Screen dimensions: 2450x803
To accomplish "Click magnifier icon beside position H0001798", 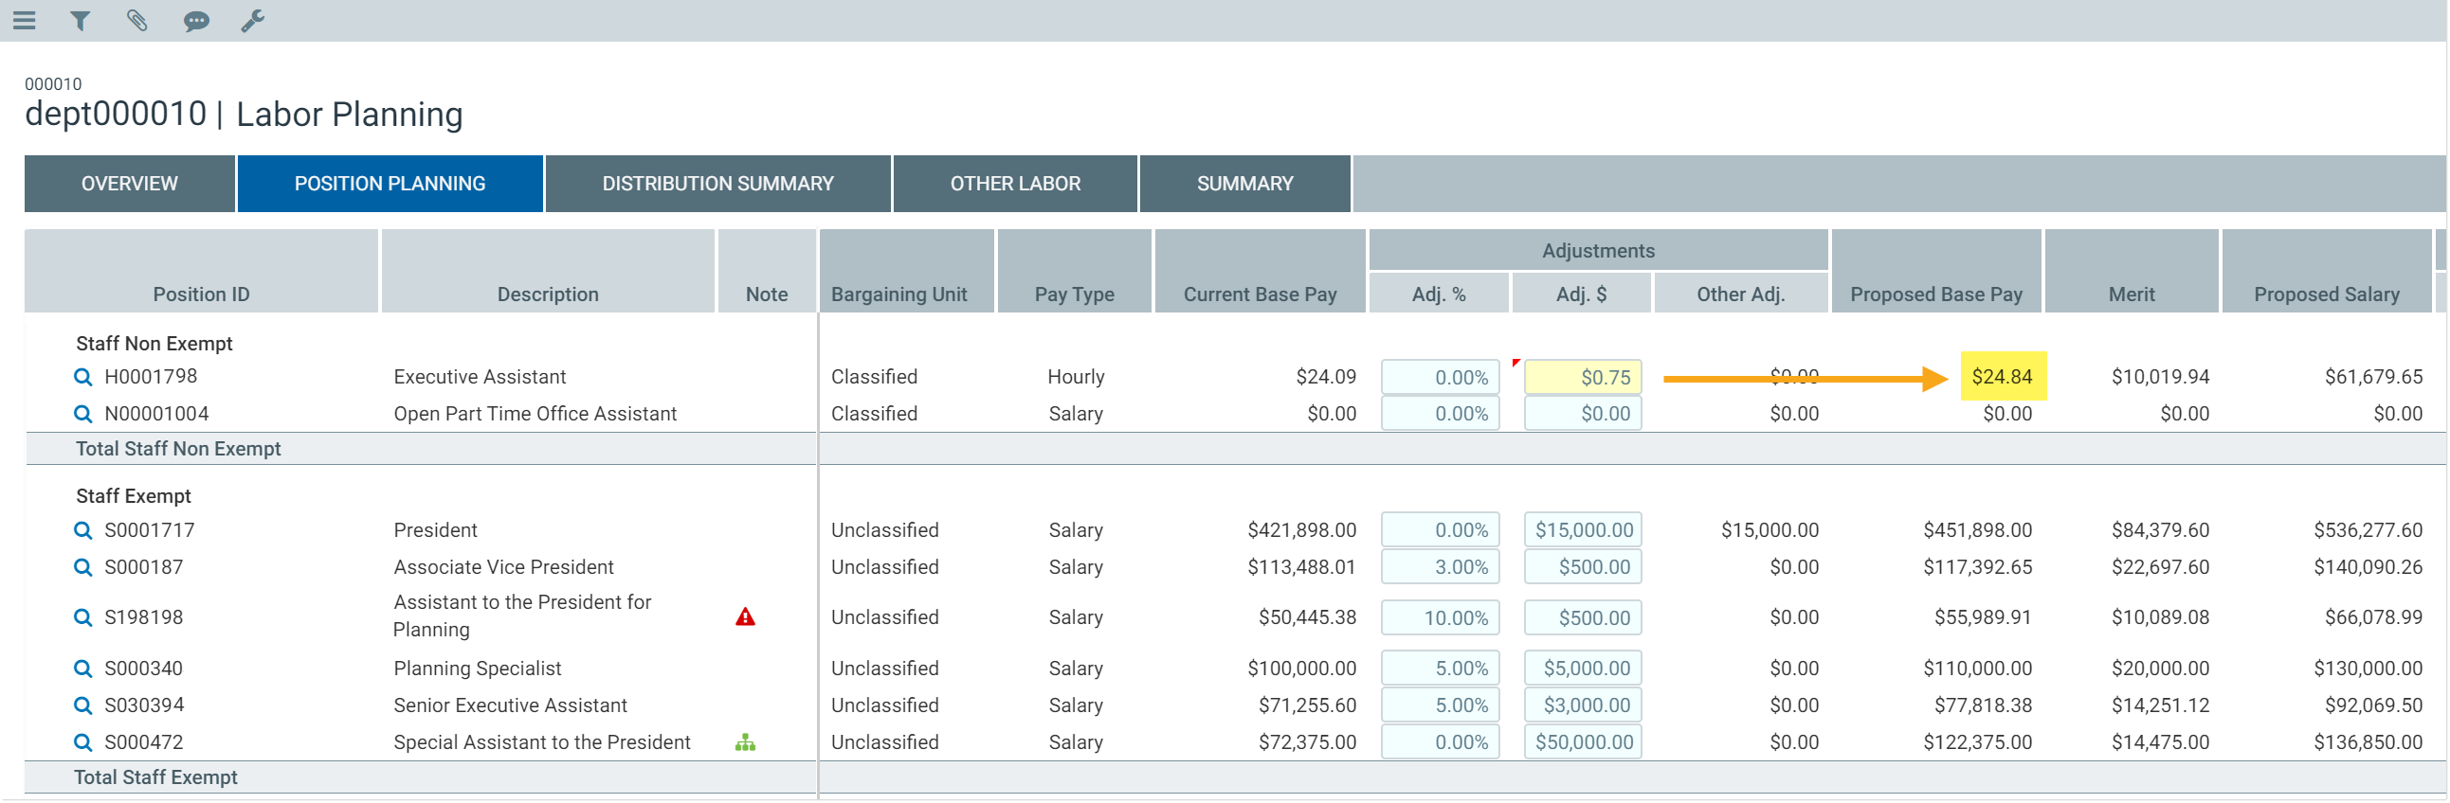I will 83,377.
